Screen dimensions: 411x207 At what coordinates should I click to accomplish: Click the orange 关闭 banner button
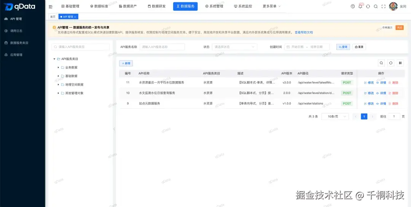[x=400, y=28]
